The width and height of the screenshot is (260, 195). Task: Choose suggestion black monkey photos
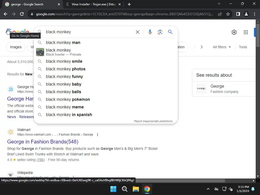click(x=106, y=69)
